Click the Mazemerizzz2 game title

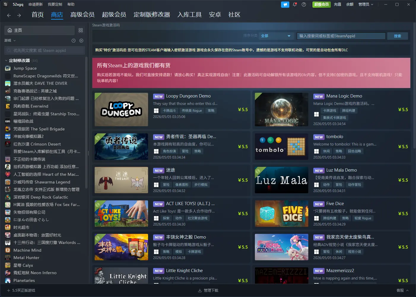(340, 271)
